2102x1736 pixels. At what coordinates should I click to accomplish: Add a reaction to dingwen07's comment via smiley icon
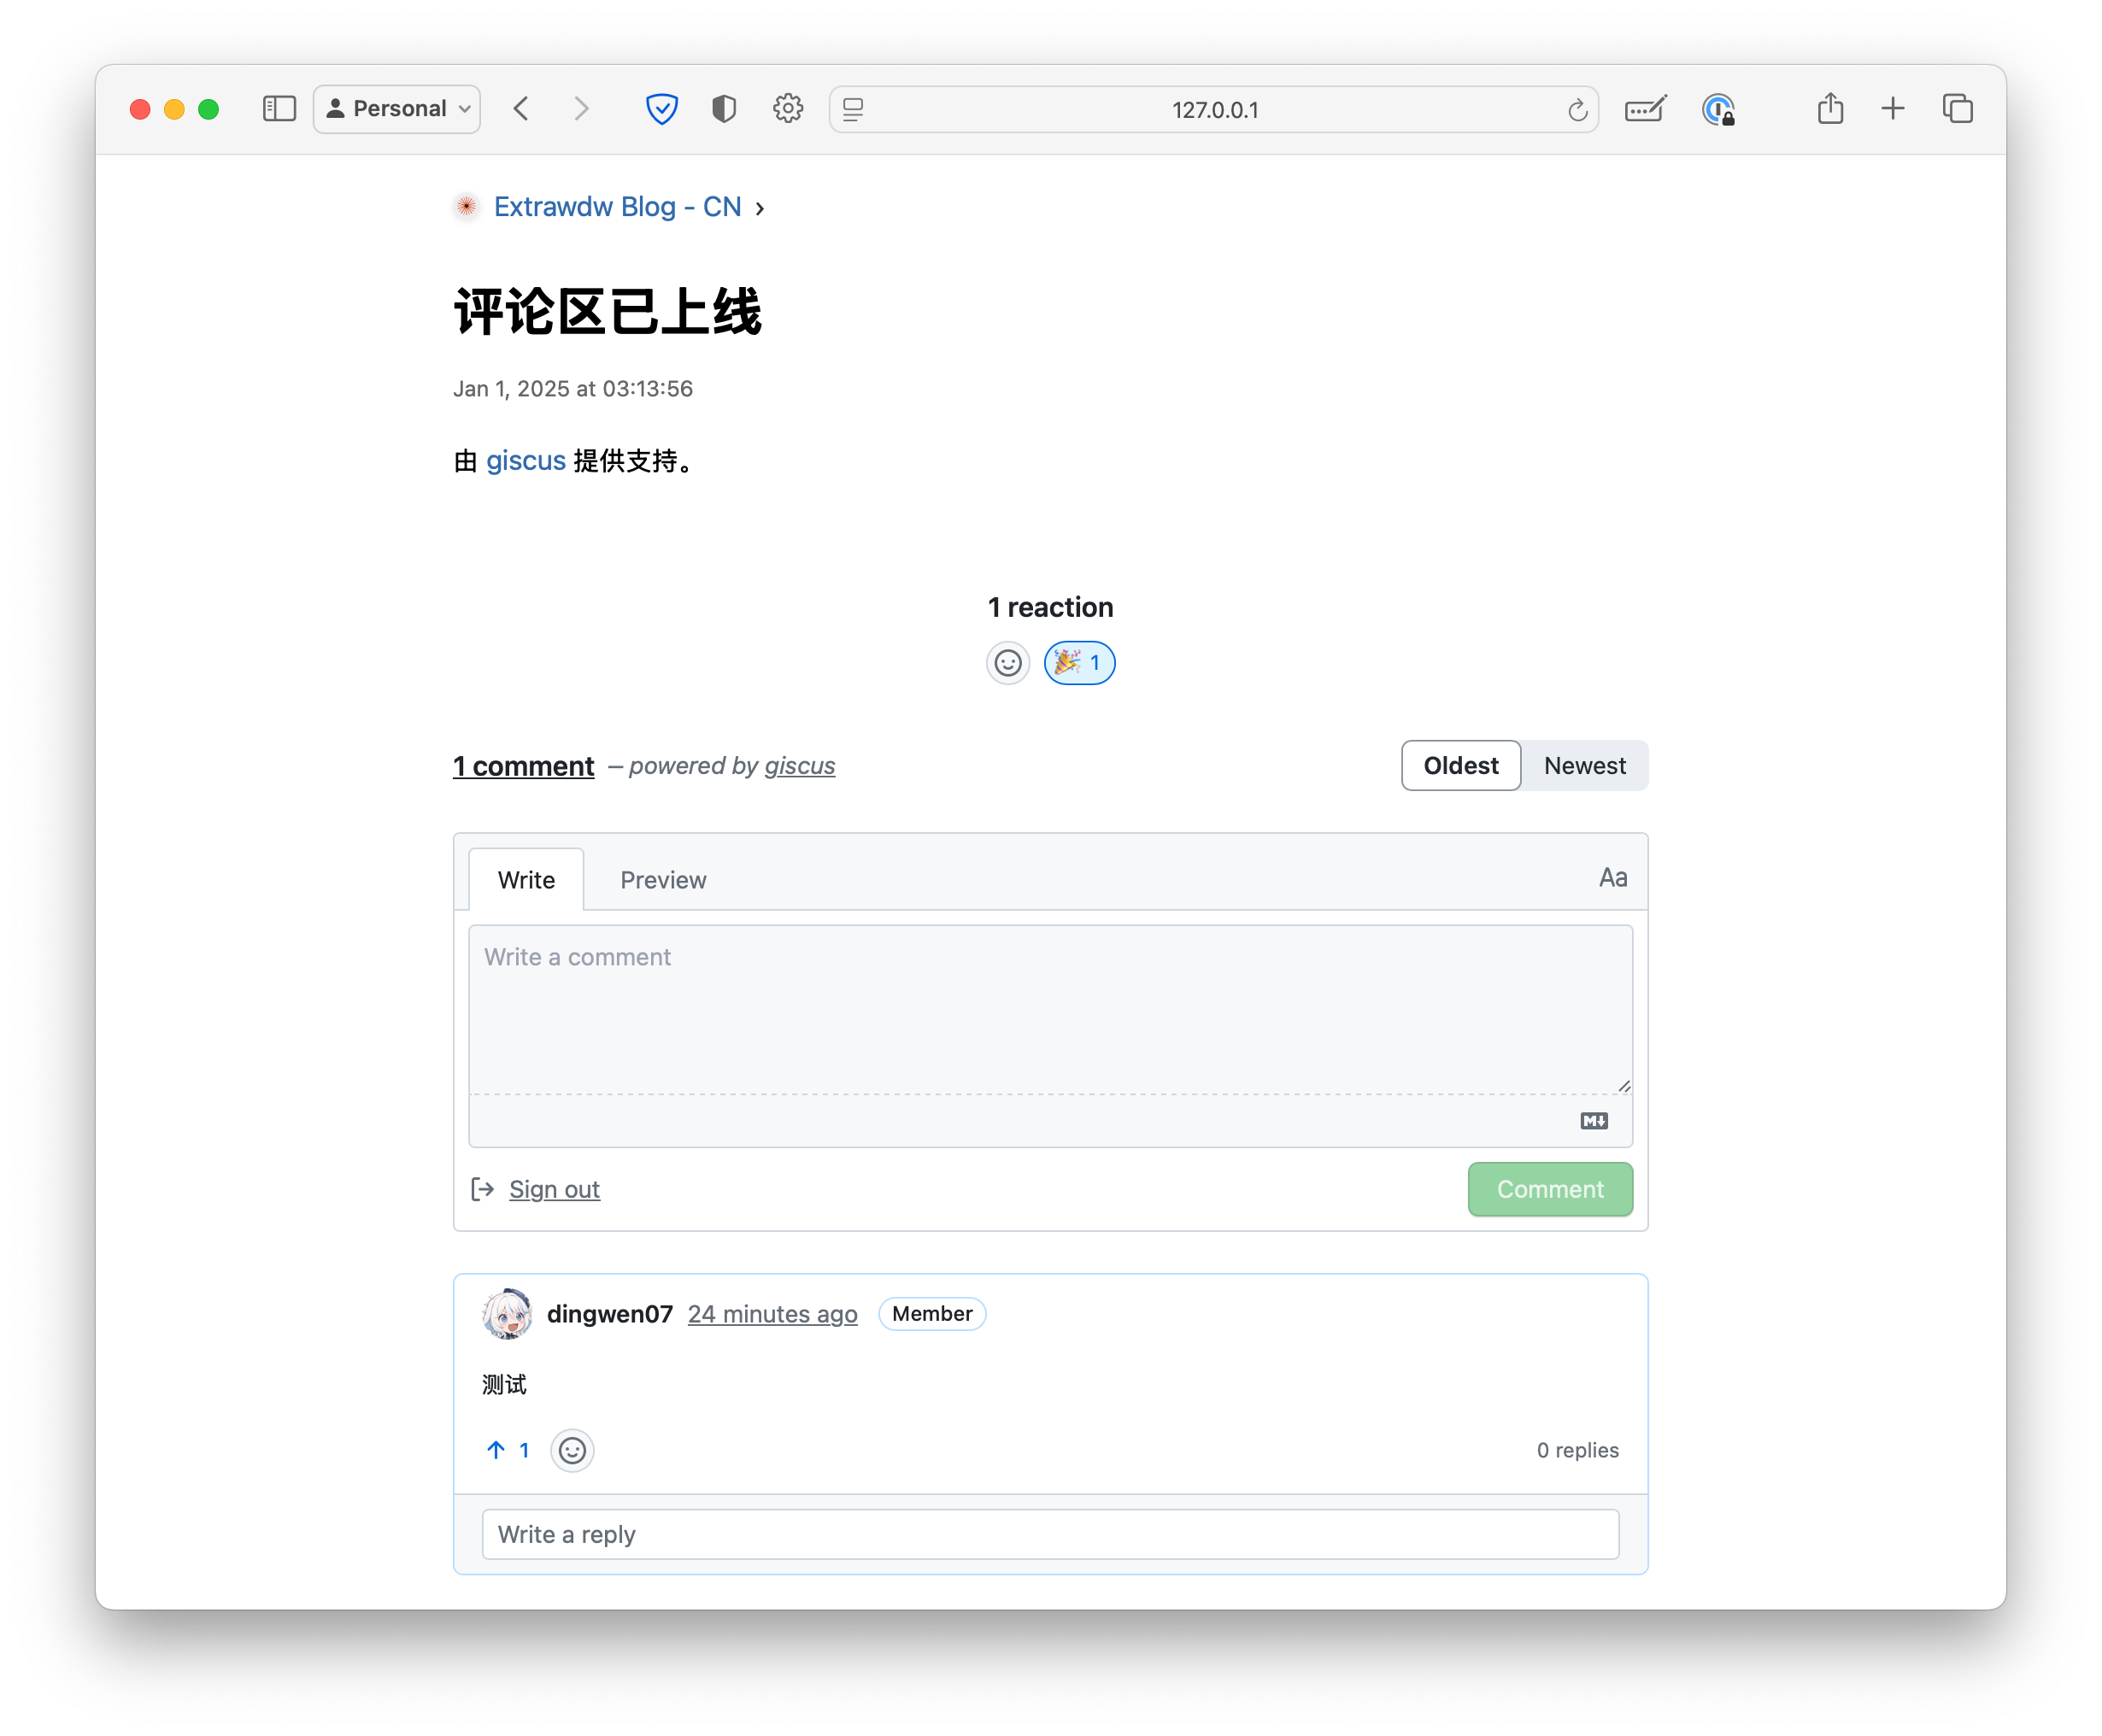point(571,1450)
